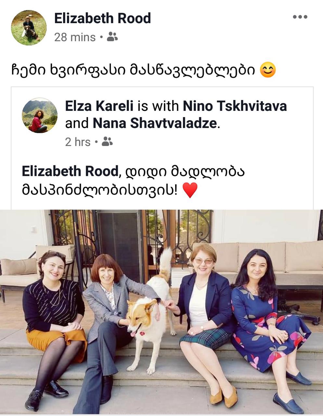The height and width of the screenshot is (416, 323).
Task: Open the 2 hrs shared post timestamp
Action: pos(78,142)
